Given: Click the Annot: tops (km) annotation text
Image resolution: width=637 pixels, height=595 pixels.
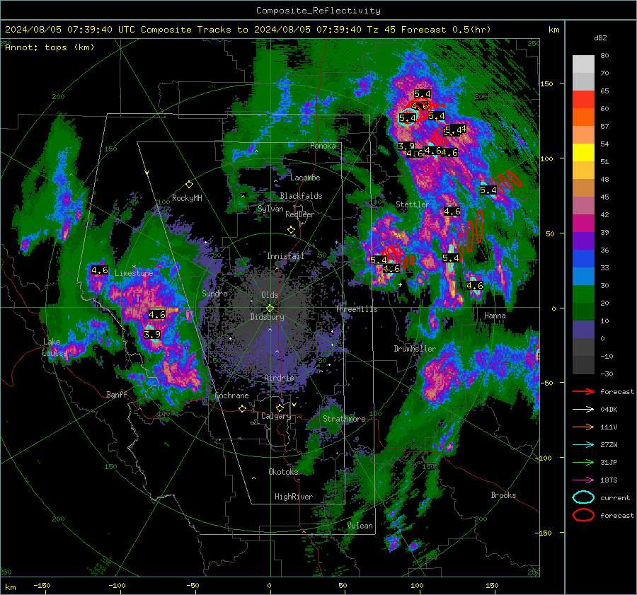Looking at the screenshot, I should [50, 47].
